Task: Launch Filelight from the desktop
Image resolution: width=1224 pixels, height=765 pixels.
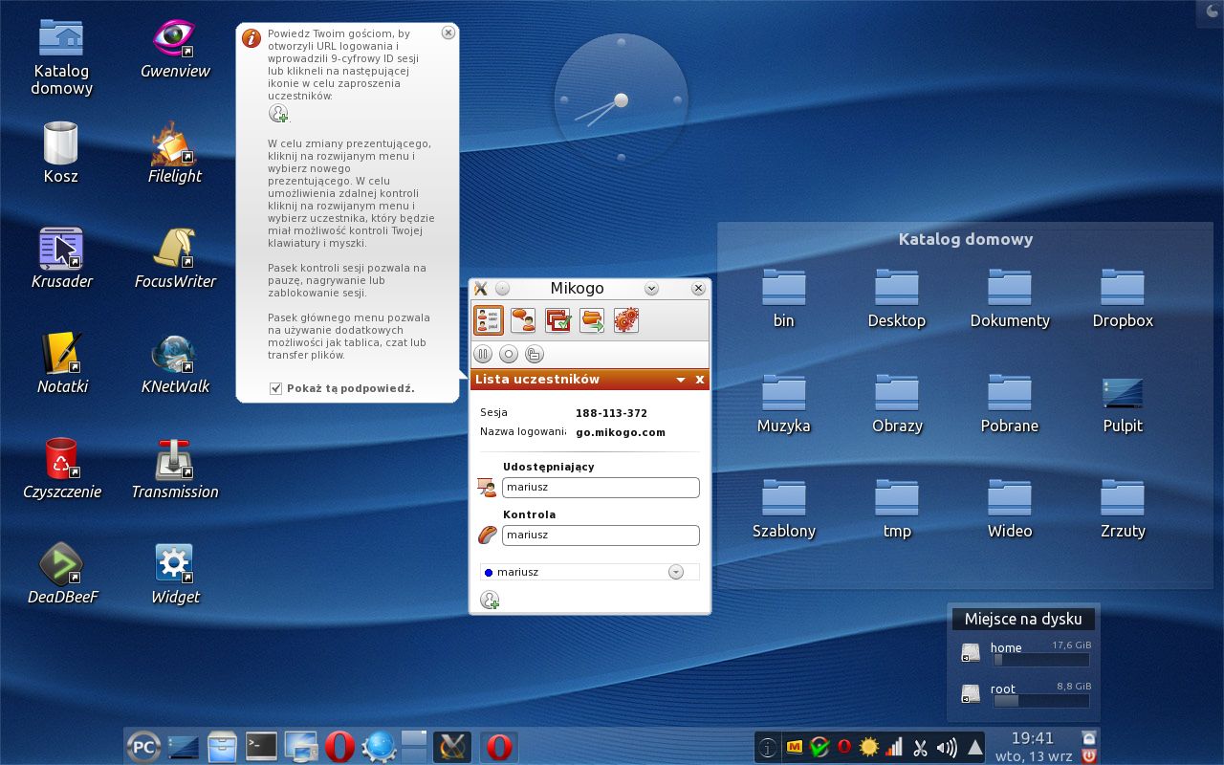Action: pos(175,153)
